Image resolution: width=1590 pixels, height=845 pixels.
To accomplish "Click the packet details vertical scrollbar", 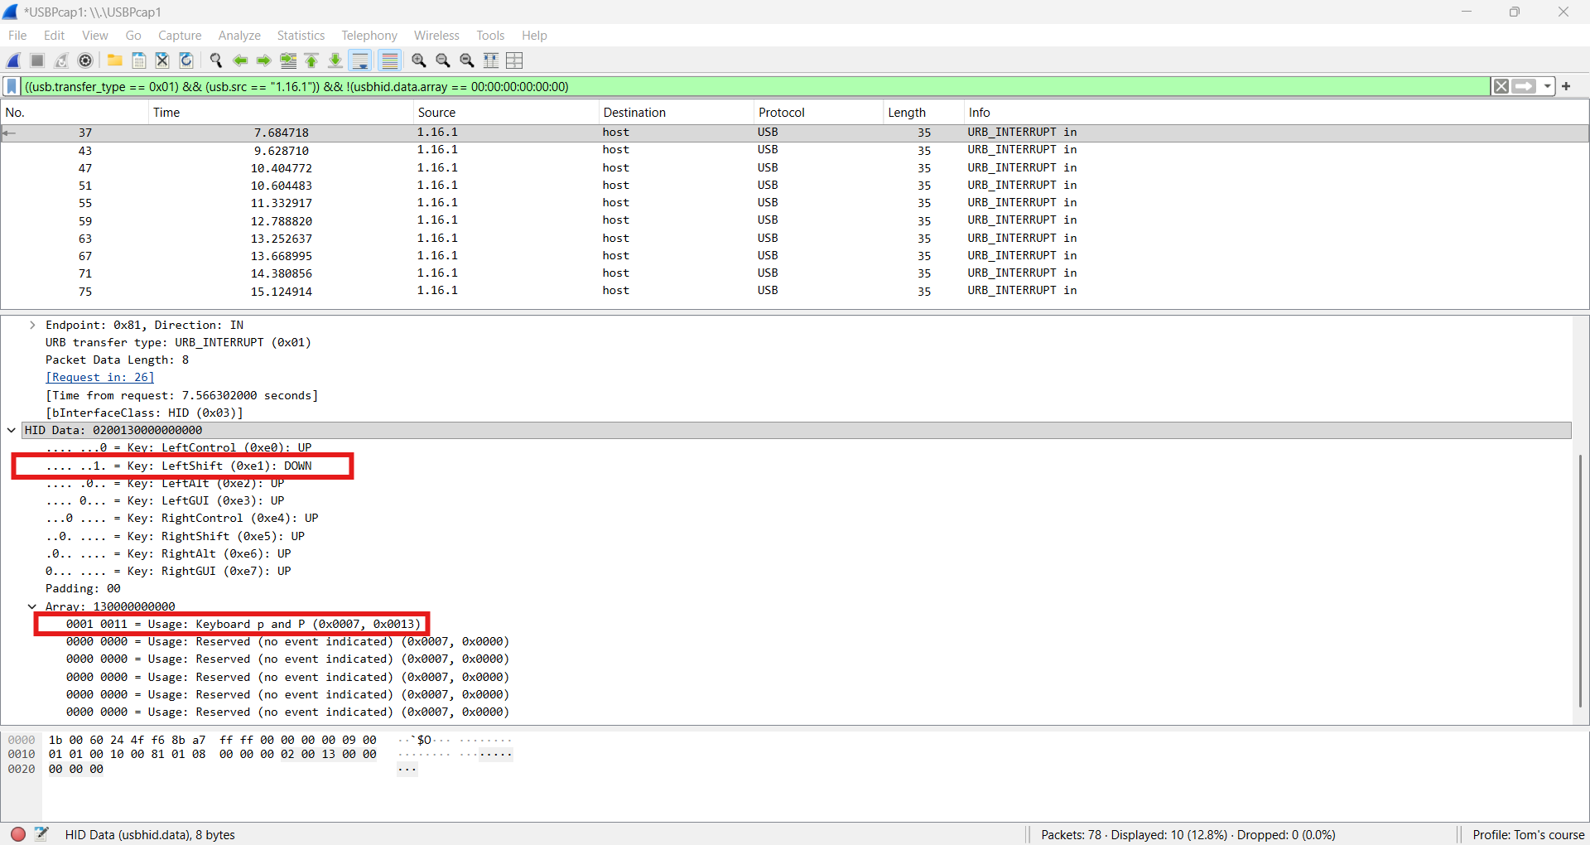I will click(x=1580, y=580).
